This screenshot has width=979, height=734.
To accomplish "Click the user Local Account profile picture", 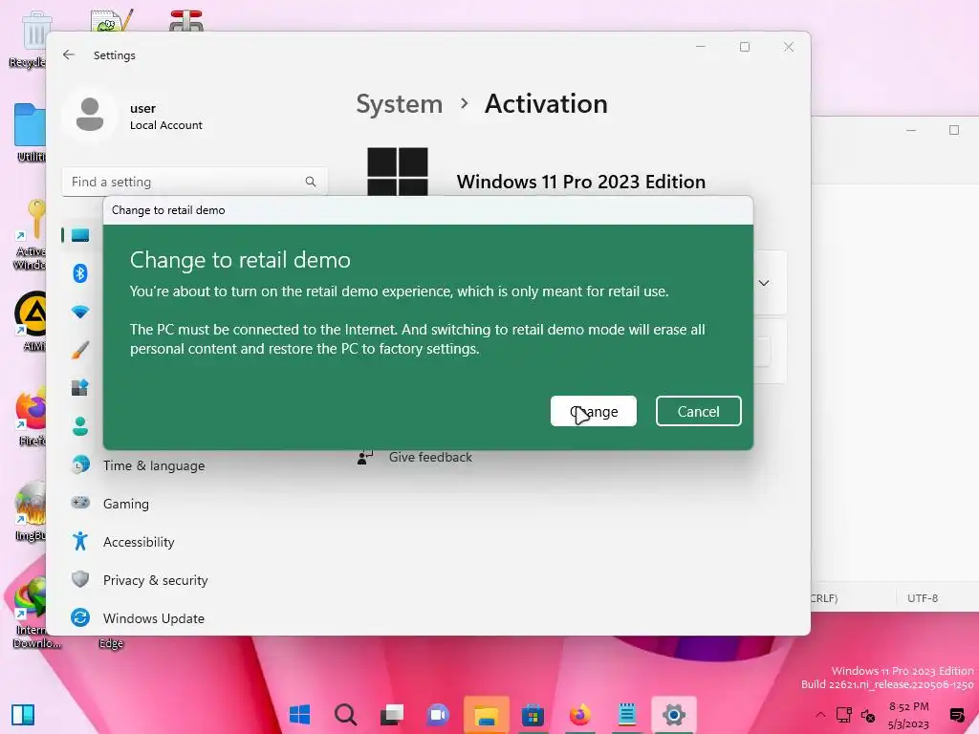I will (90, 115).
